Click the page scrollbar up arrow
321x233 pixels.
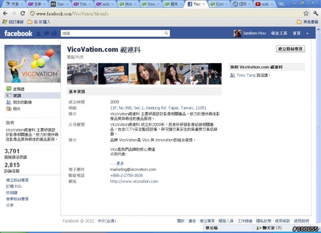coord(318,30)
